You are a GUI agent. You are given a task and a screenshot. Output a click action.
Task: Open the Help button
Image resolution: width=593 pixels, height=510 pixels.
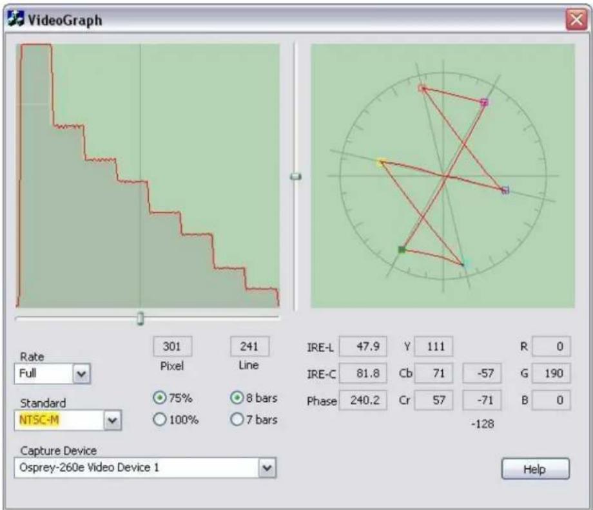pyautogui.click(x=535, y=469)
